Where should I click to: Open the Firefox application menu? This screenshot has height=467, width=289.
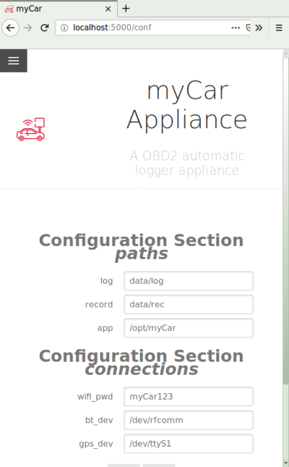(279, 28)
